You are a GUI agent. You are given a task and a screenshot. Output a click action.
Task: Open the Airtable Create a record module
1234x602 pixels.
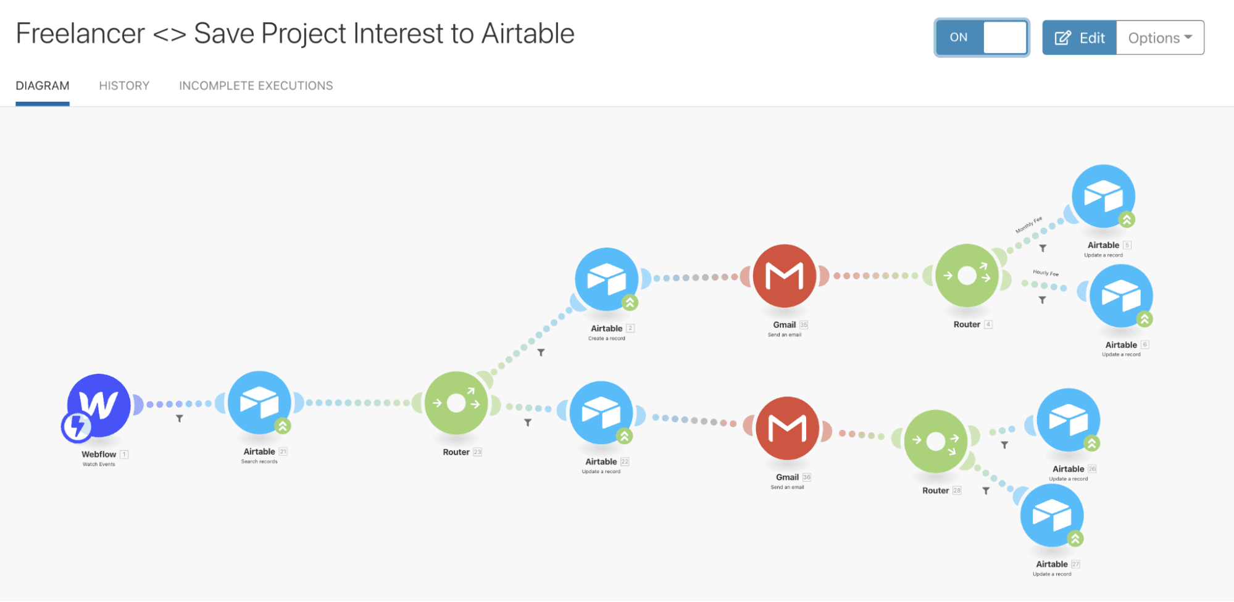pos(606,279)
